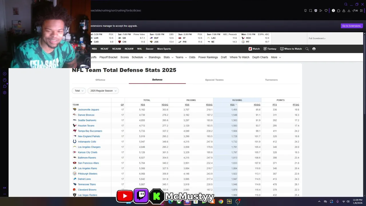This screenshot has width=366, height=206.
Task: Sort by the PTS/G column header
Action: 296,105
